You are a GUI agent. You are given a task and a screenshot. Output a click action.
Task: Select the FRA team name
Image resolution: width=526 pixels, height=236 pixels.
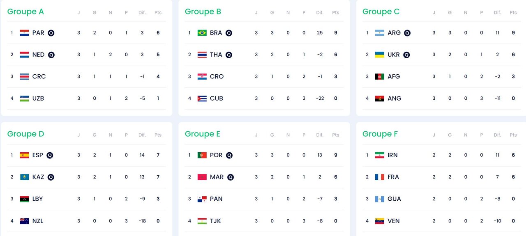(393, 177)
